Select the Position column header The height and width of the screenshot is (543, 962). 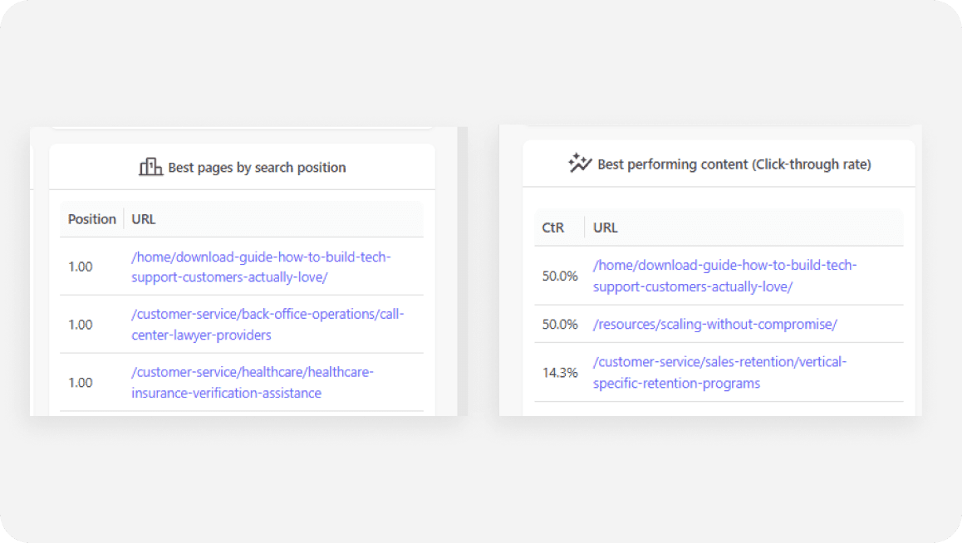[91, 219]
